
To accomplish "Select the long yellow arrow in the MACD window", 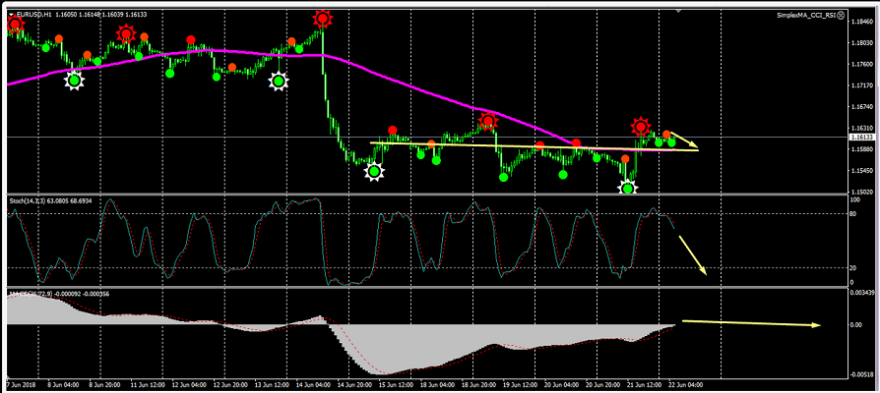I will [748, 322].
